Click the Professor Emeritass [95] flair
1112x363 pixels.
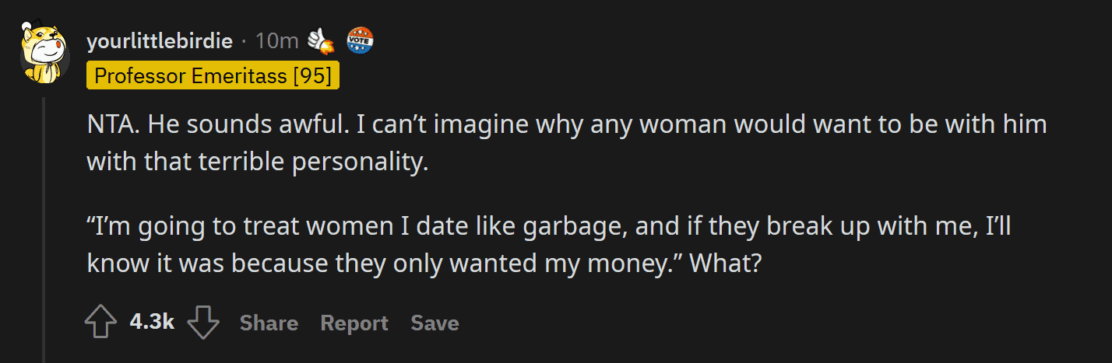pos(213,75)
